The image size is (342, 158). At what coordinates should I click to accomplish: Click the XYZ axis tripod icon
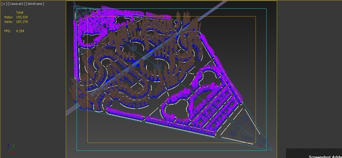11,149
